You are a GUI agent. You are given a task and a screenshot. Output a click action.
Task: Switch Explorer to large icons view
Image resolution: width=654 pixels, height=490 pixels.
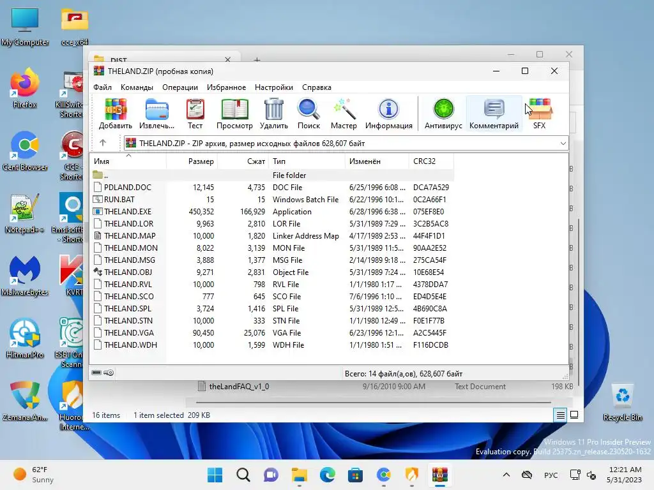(574, 415)
